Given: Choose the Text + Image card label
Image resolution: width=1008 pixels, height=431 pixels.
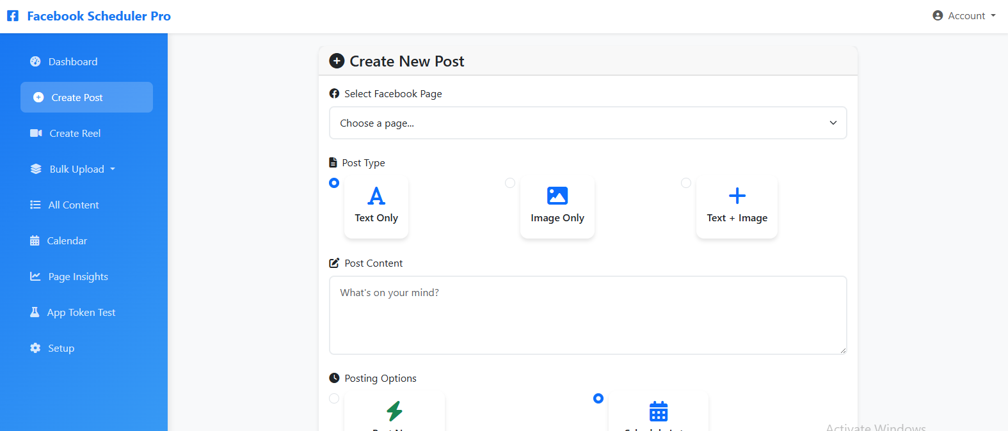Looking at the screenshot, I should (737, 218).
